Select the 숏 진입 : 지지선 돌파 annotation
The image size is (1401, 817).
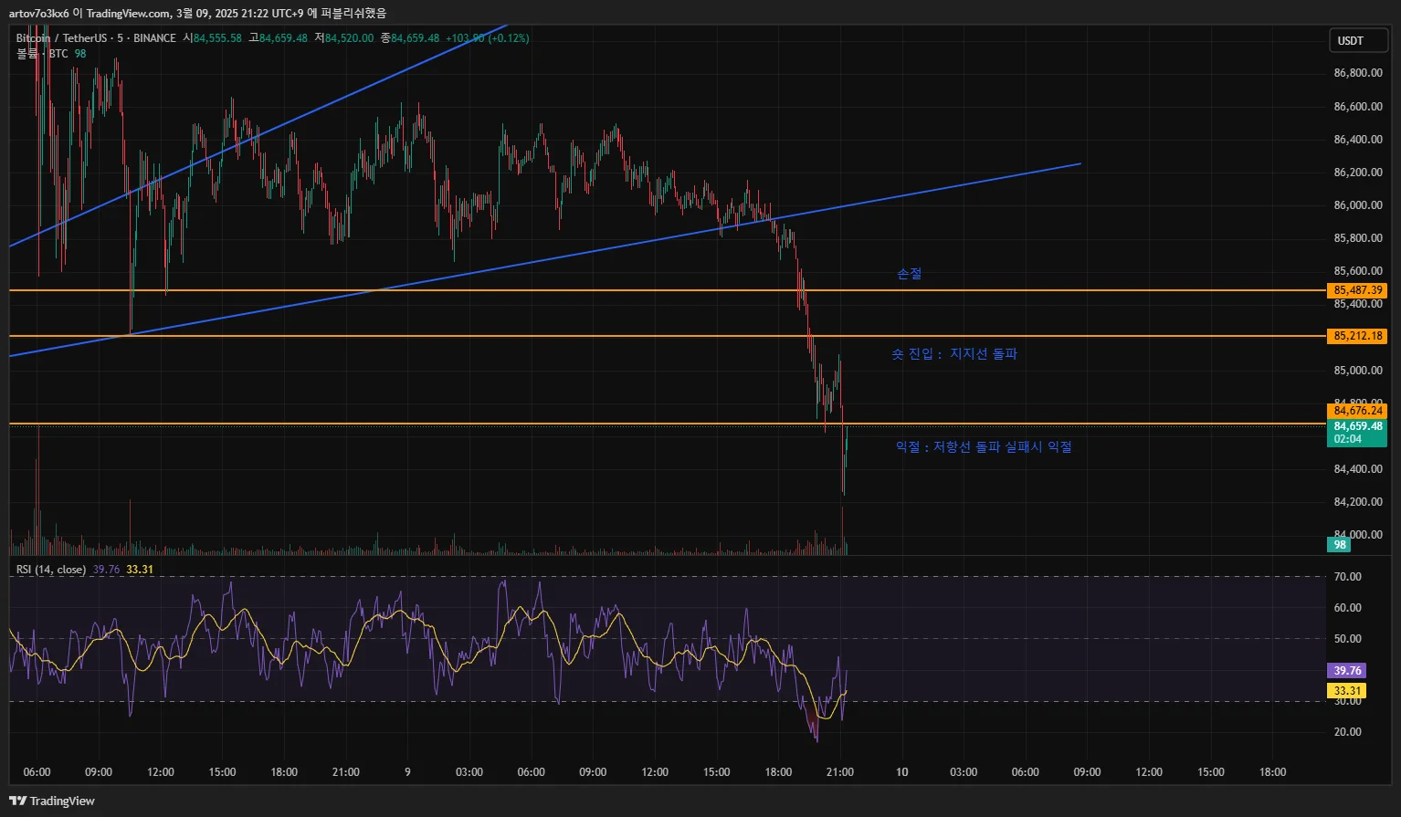(x=953, y=354)
